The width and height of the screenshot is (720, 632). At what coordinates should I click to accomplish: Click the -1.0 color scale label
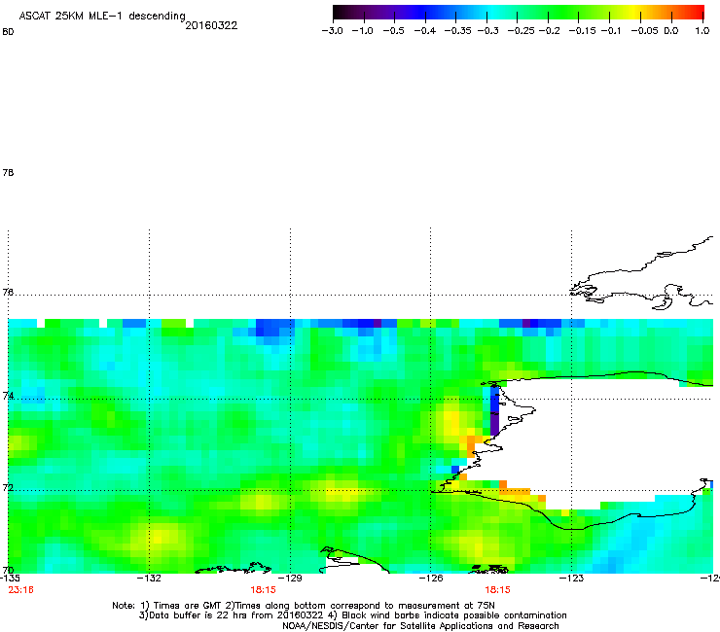pyautogui.click(x=362, y=31)
